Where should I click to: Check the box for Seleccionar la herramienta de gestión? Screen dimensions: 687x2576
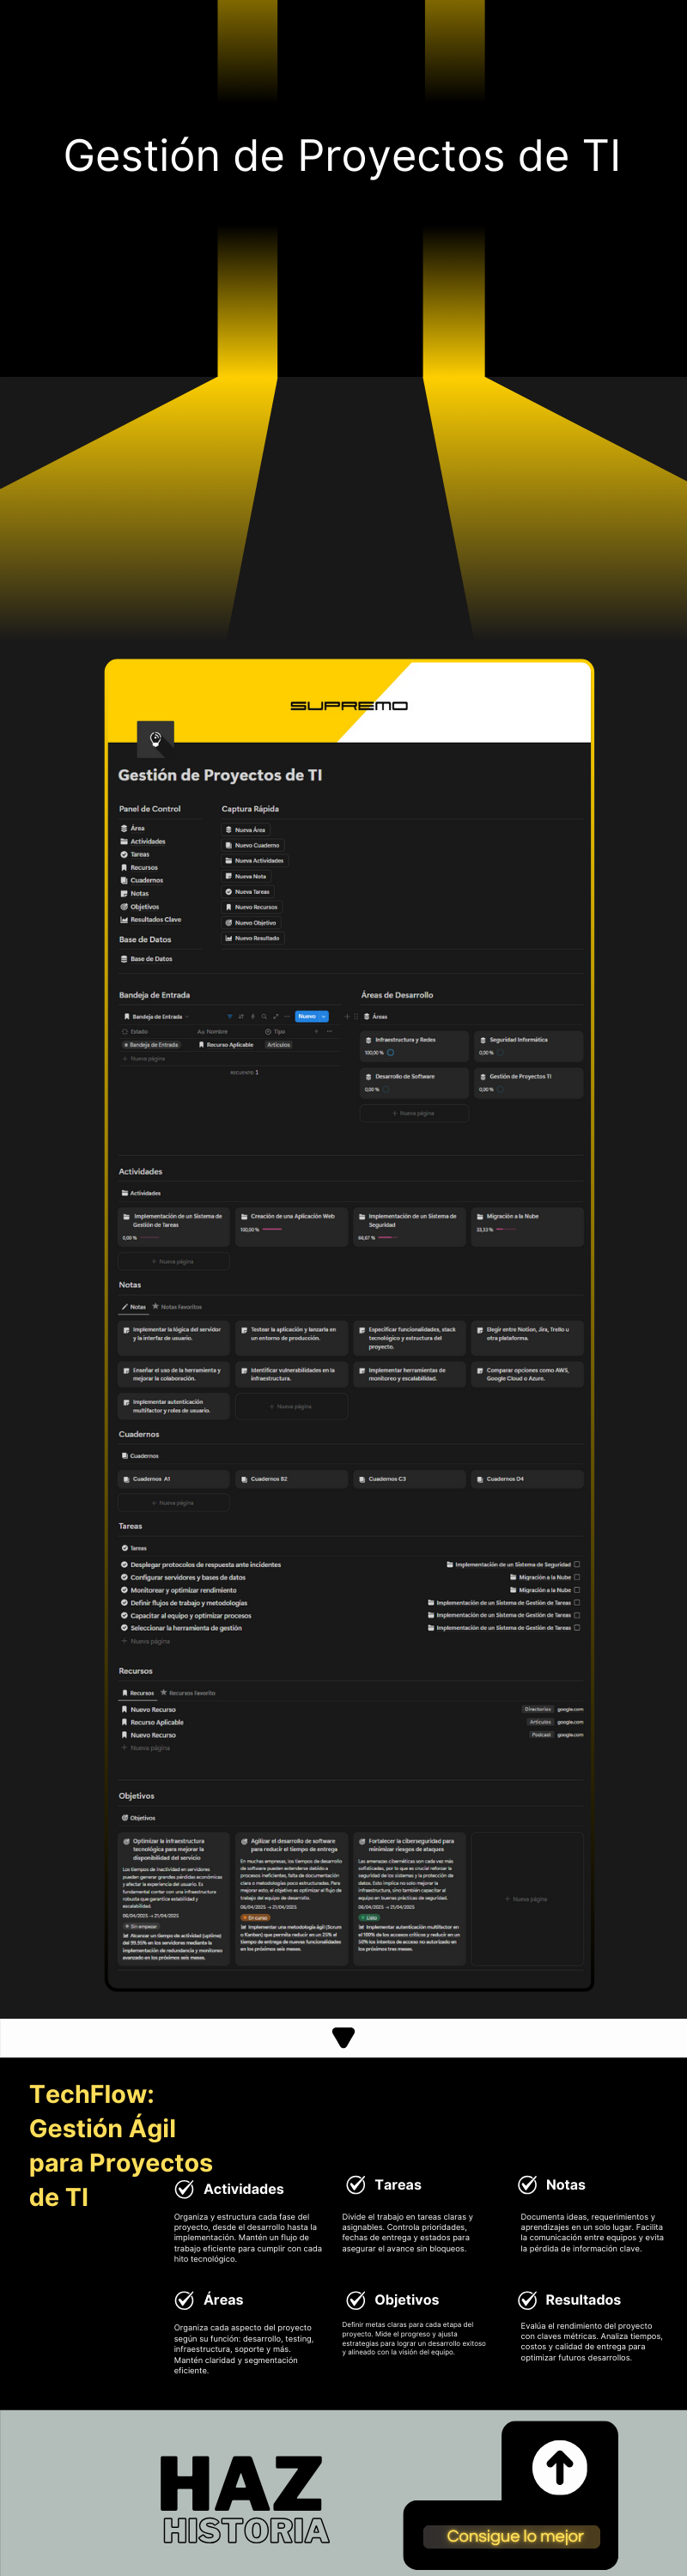[576, 1628]
